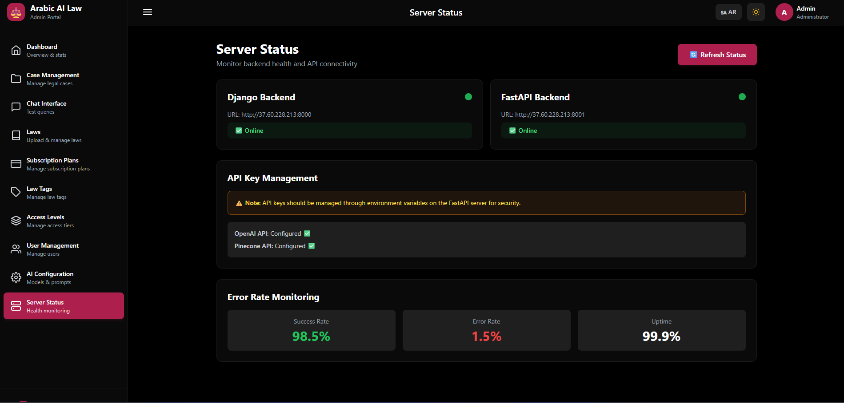Click the Subscription Plans card icon
This screenshot has height=403, width=844.
pos(16,164)
